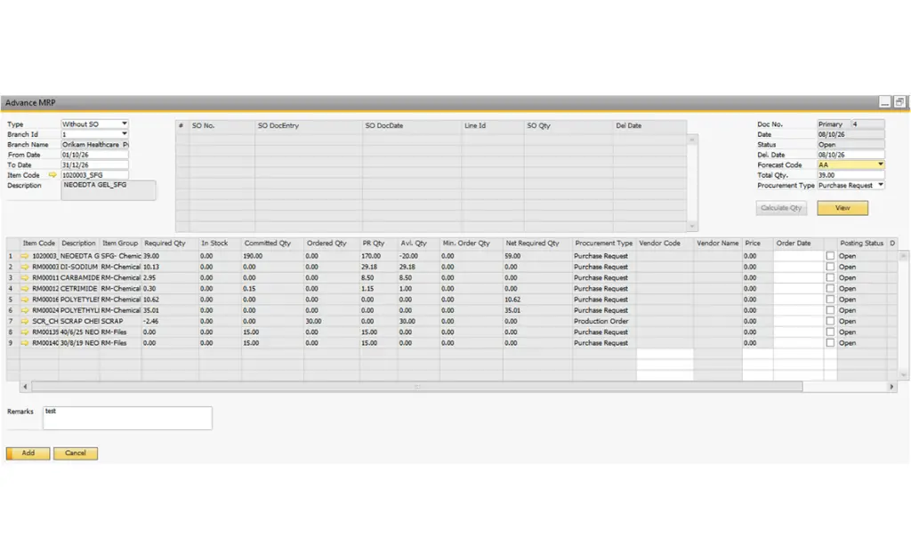Click the Add button
This screenshot has height=560, width=911.
click(28, 453)
